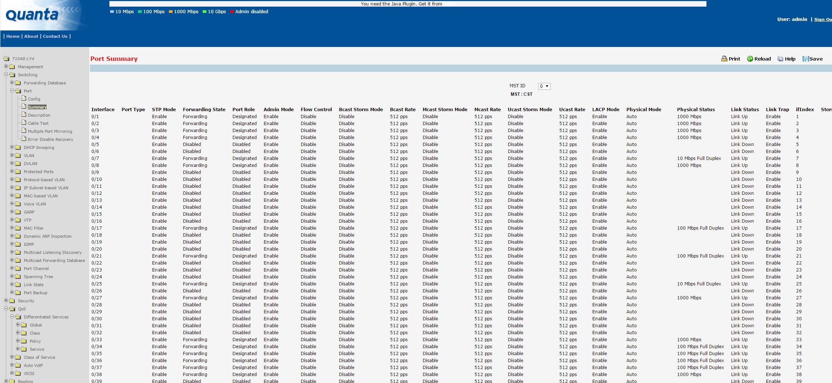Click the Cable Test page icon
The height and width of the screenshot is (383, 832).
click(24, 123)
